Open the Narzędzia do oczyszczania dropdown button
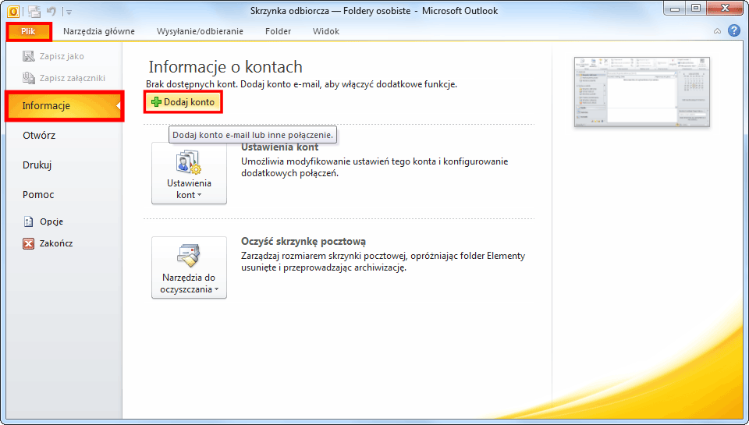749x425 pixels. (189, 268)
